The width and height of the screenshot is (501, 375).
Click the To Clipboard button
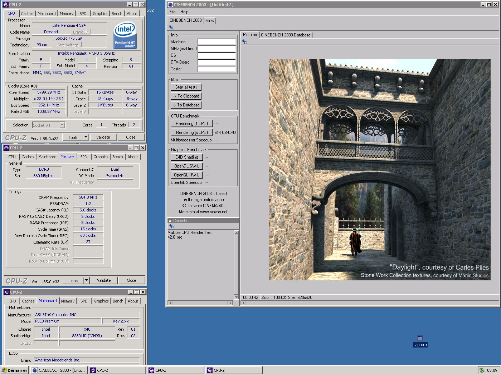[186, 96]
